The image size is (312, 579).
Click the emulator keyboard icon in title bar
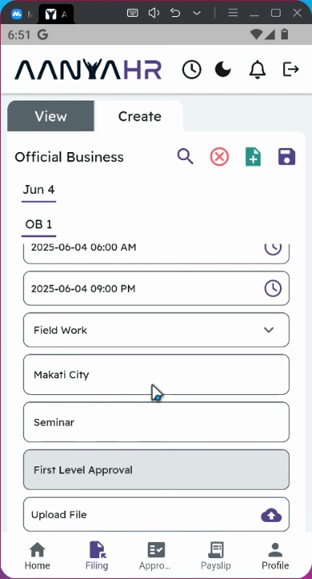click(x=133, y=14)
